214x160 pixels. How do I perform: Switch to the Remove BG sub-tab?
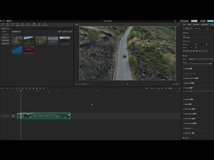tap(198, 28)
